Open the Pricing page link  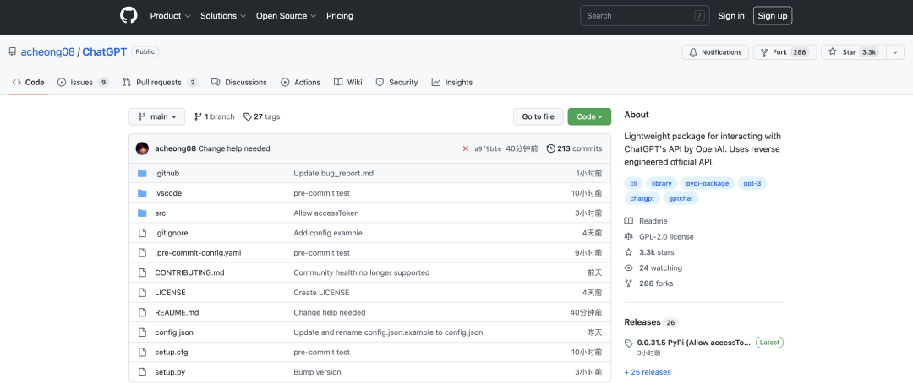[x=340, y=16]
